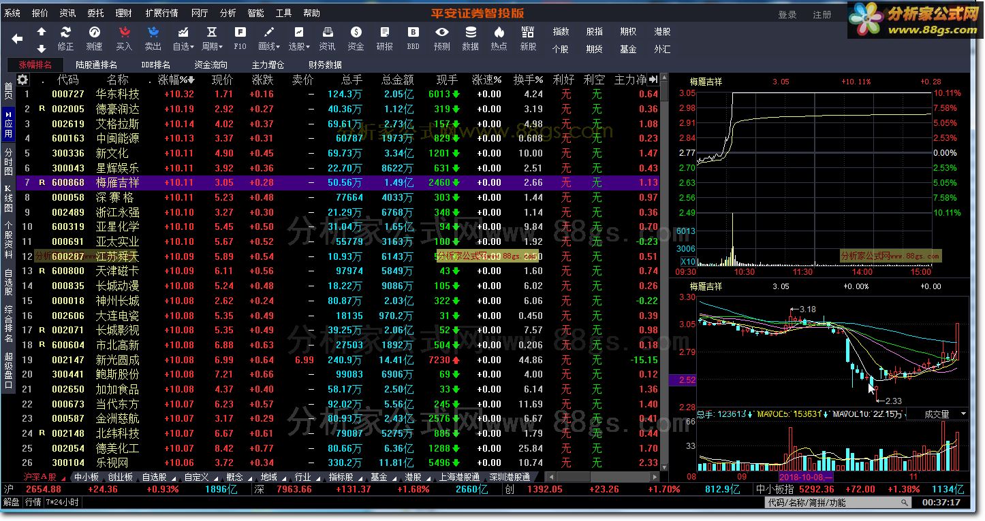
Task: Open the 超级盘口 sidebar tab
Action: click(x=8, y=371)
